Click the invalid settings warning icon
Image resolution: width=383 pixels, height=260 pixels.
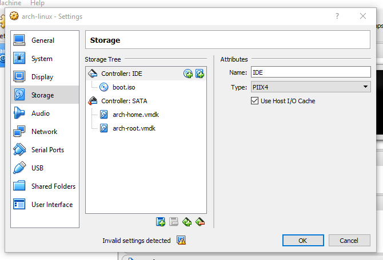(x=181, y=240)
